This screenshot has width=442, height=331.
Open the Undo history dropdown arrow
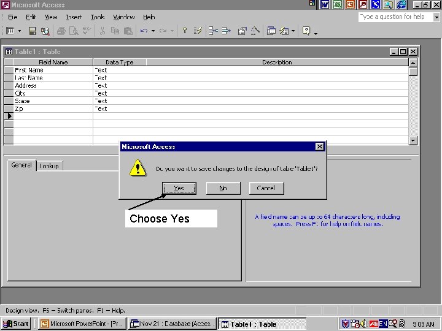153,31
